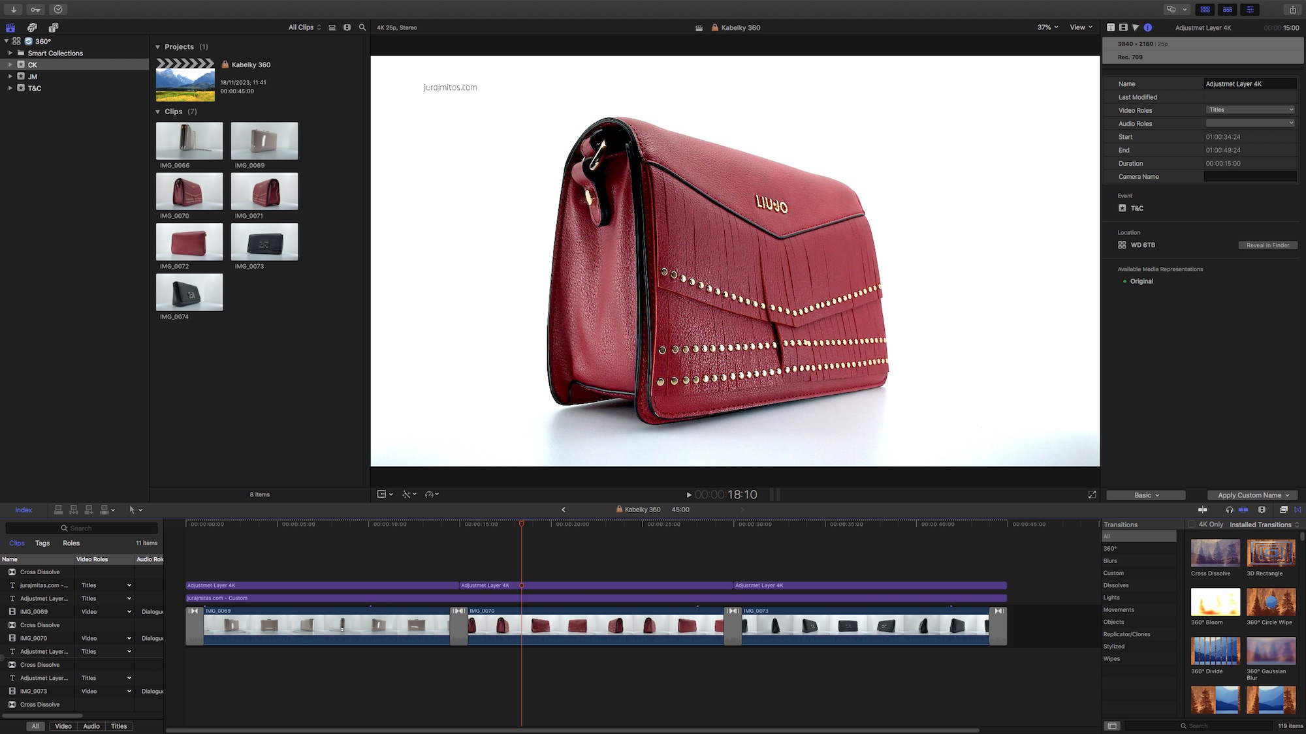Switch to the Tags tab
Viewport: 1306px width, 734px height.
(42, 543)
